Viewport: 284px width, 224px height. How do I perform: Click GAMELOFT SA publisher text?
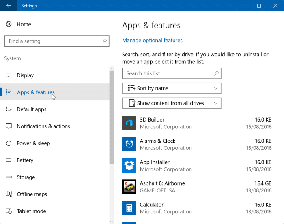[x=157, y=190]
